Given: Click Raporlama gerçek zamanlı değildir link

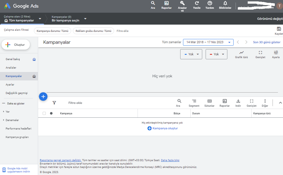Looking at the screenshot, I should click(x=61, y=160).
